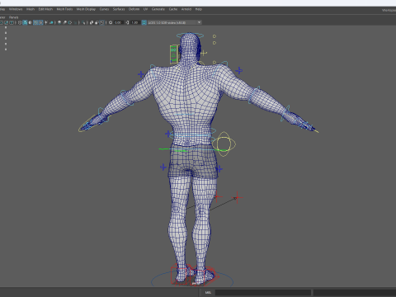Click the multisample anti-aliasing icon
The width and height of the screenshot is (396, 297).
(x=70, y=22)
